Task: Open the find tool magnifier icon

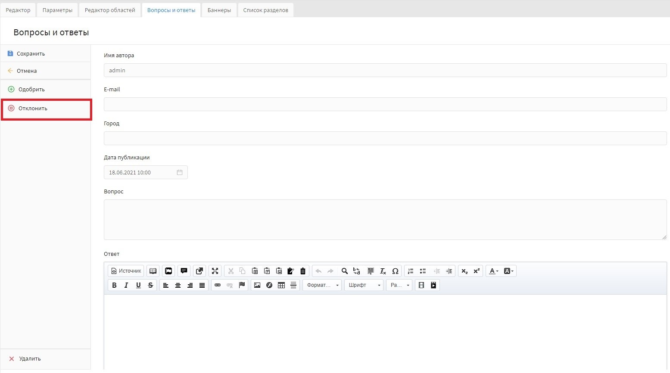Action: 344,271
